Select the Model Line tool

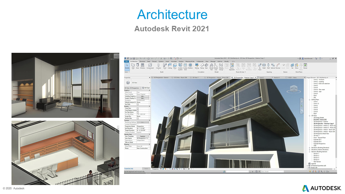(x=216, y=67)
